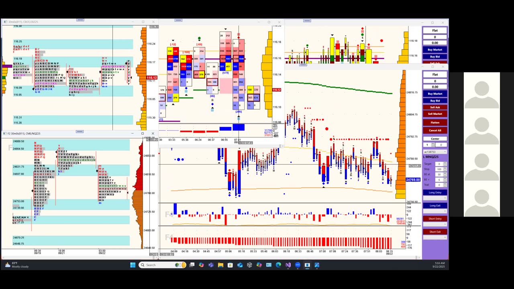Click the L MNQZ25 symbol label
This screenshot has height=289, width=514.
pyautogui.click(x=431, y=157)
